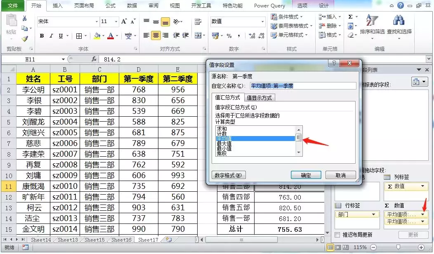Click the AutoSum sigma icon
This screenshot has width=434, height=254.
click(x=350, y=17)
